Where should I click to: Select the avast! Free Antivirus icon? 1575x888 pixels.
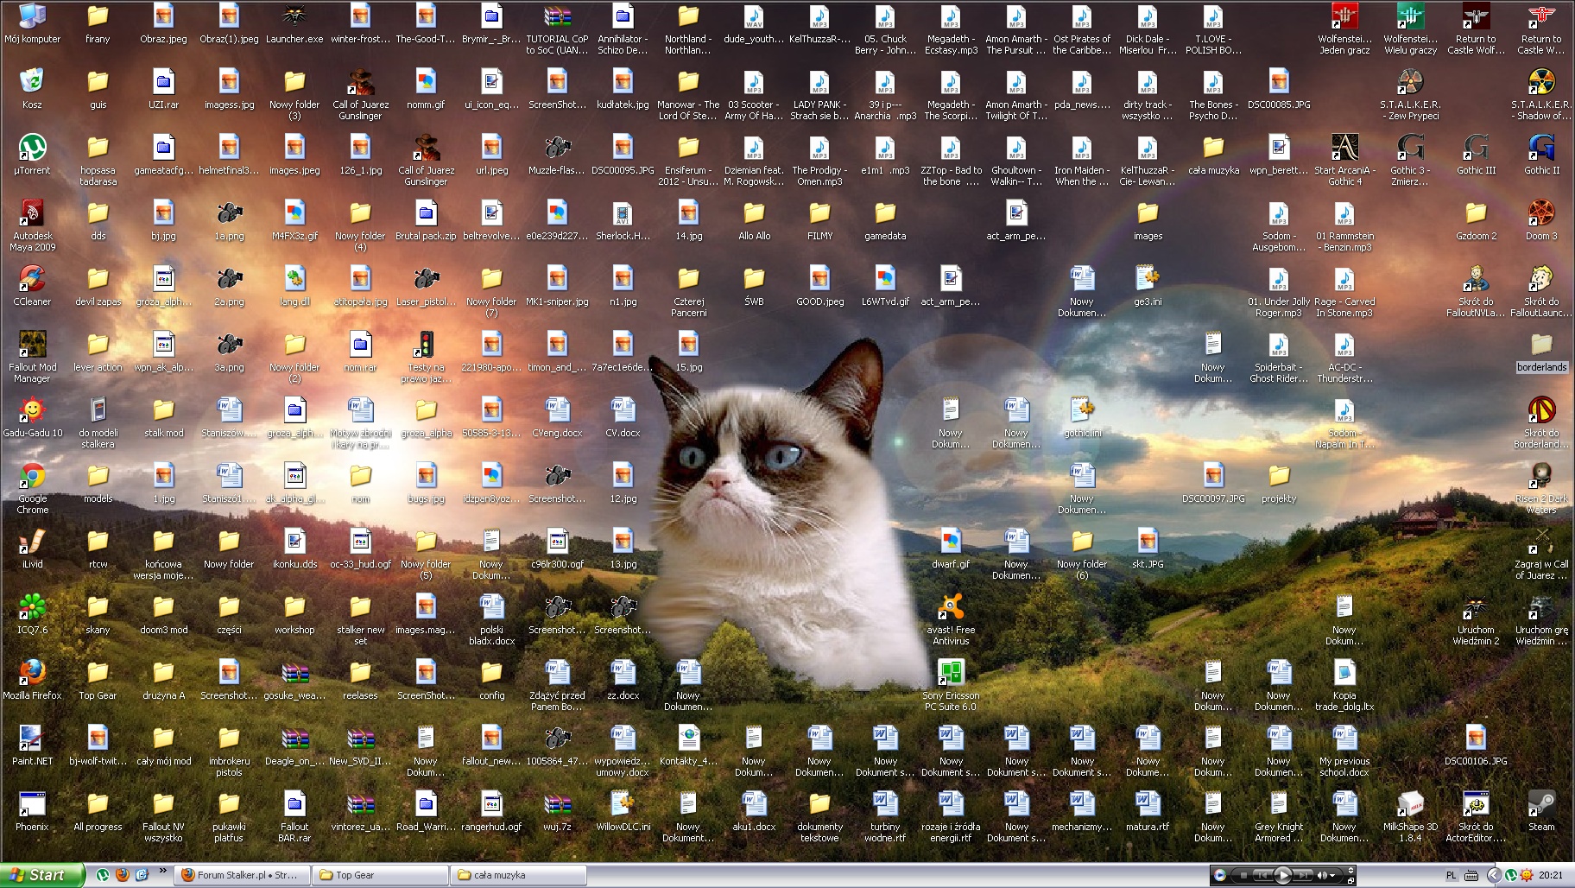[x=951, y=618]
